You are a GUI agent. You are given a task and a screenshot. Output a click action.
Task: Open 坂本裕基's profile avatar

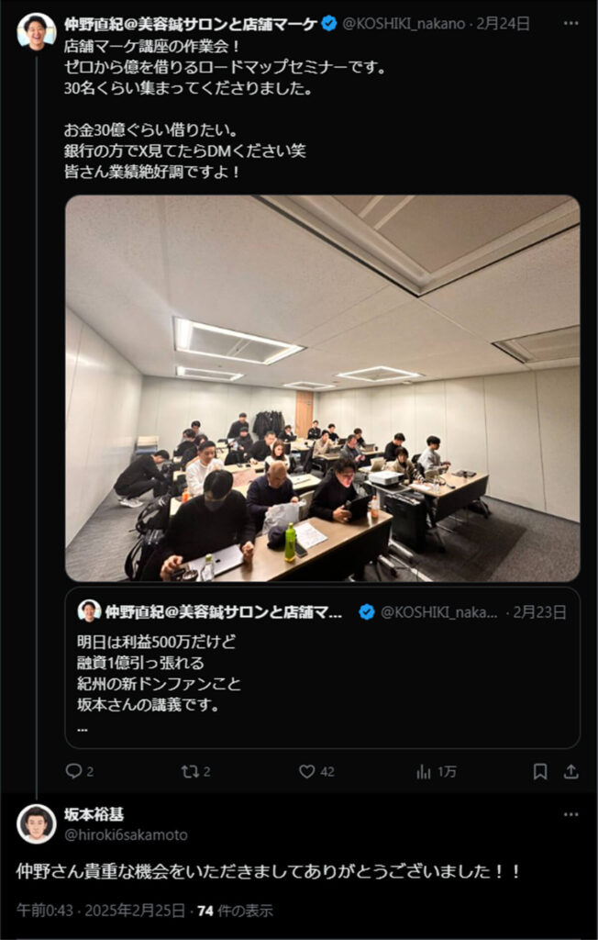pyautogui.click(x=37, y=823)
